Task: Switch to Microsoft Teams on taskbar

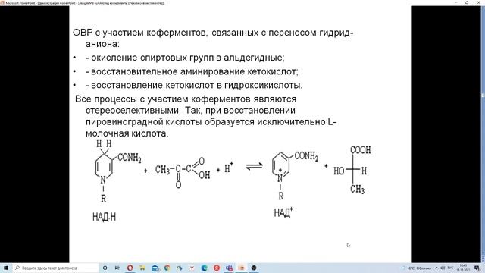Action: (x=229, y=268)
